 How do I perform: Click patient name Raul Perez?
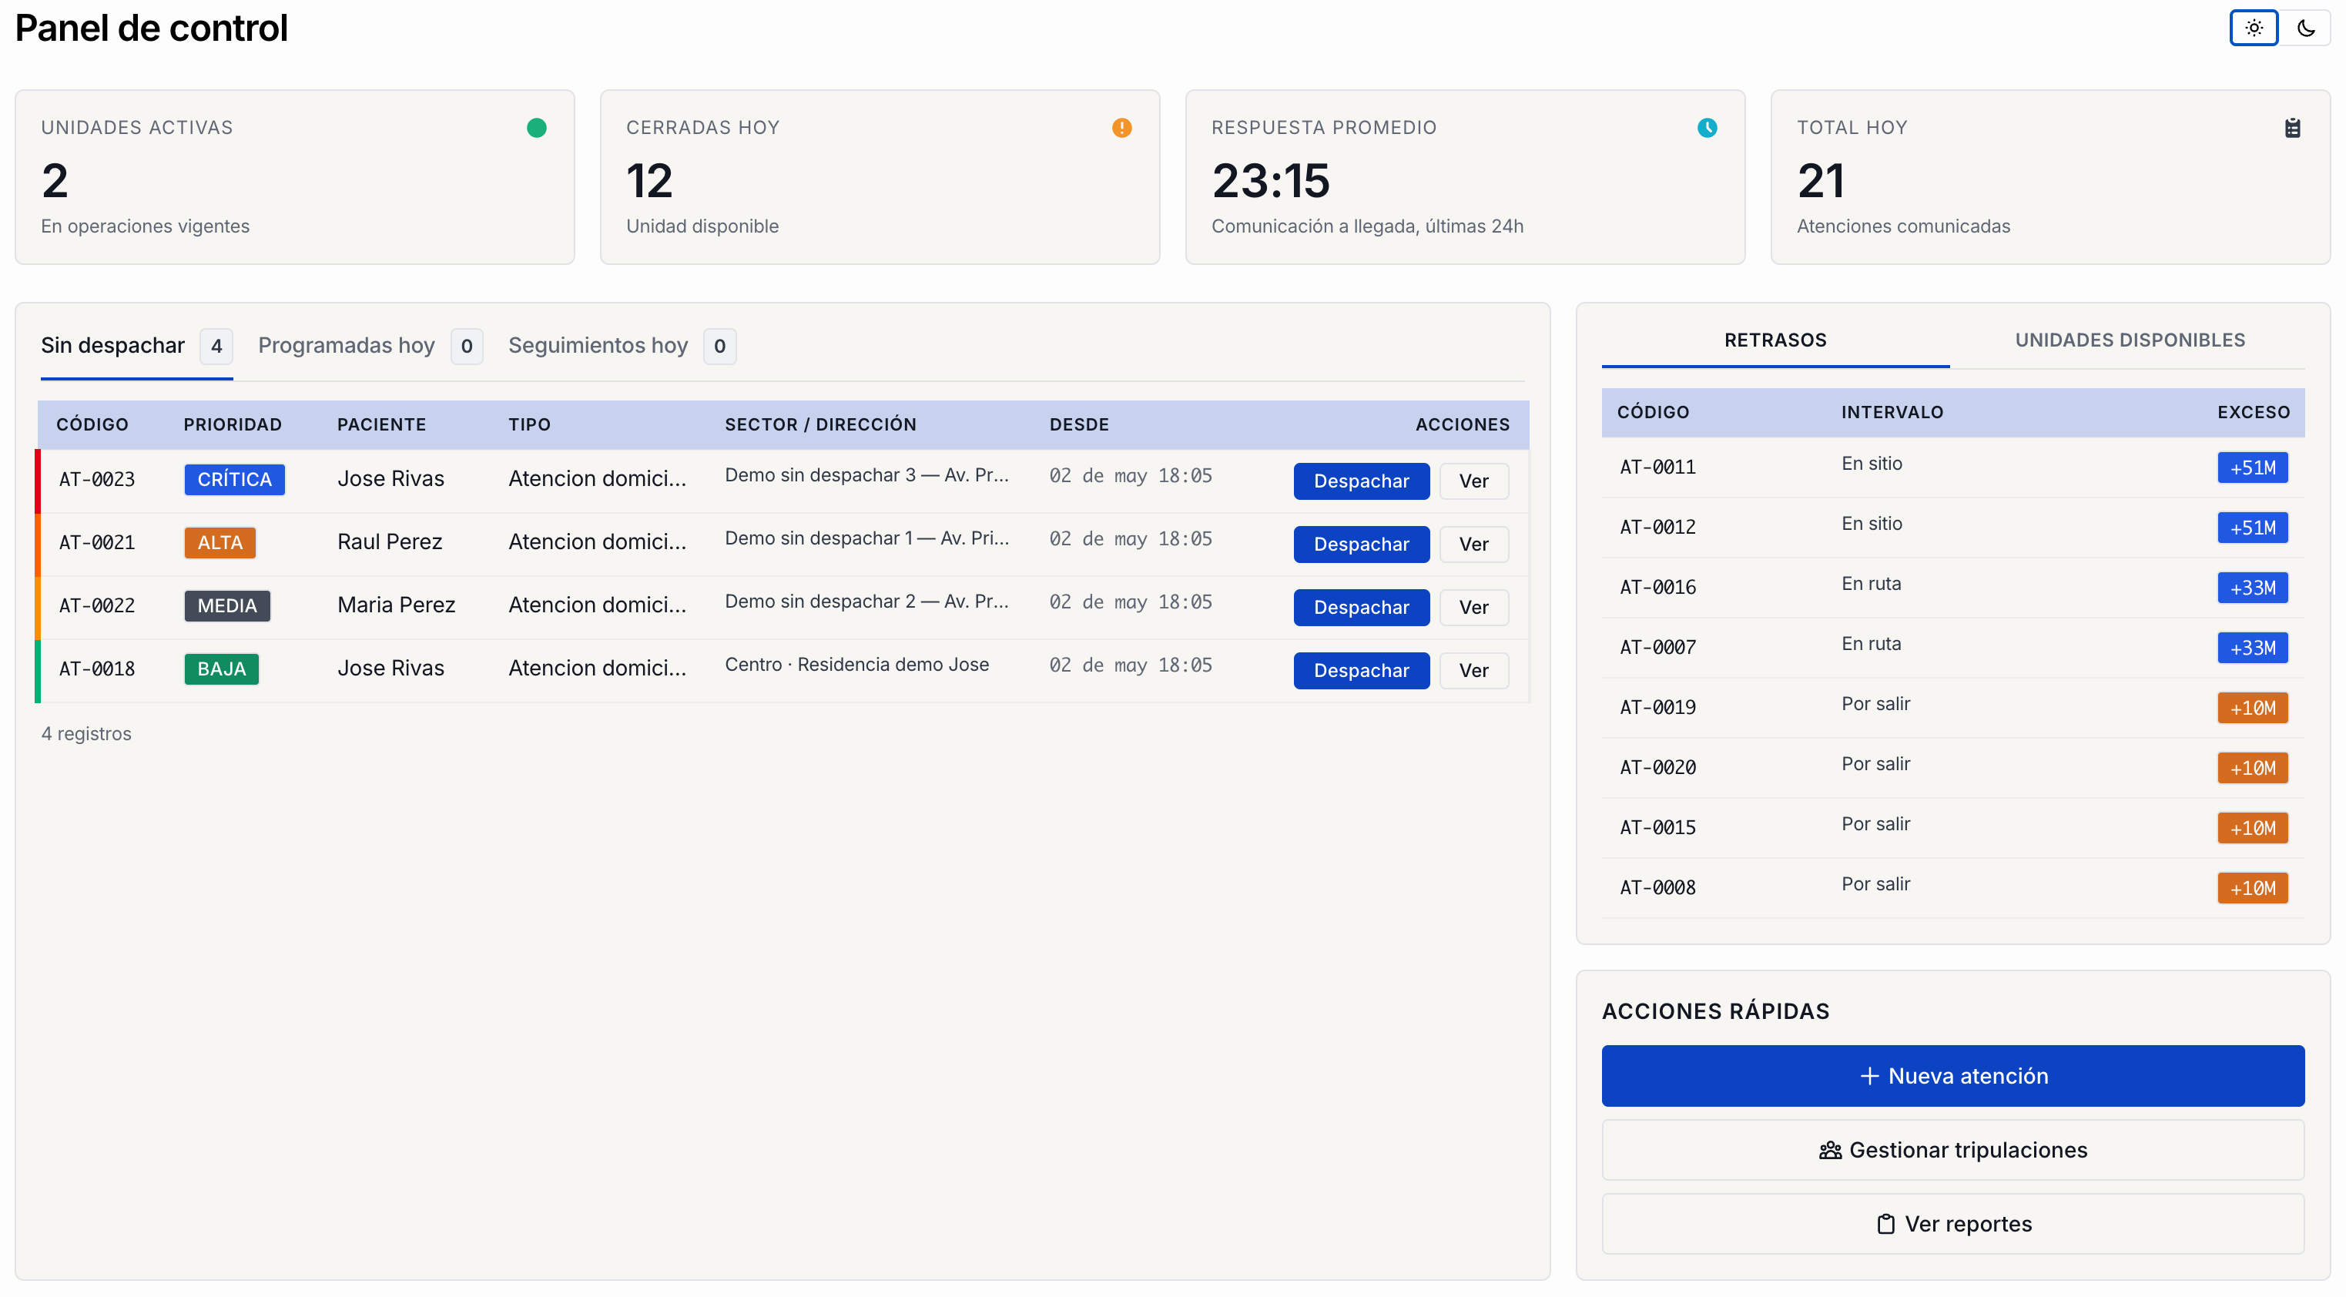click(390, 542)
